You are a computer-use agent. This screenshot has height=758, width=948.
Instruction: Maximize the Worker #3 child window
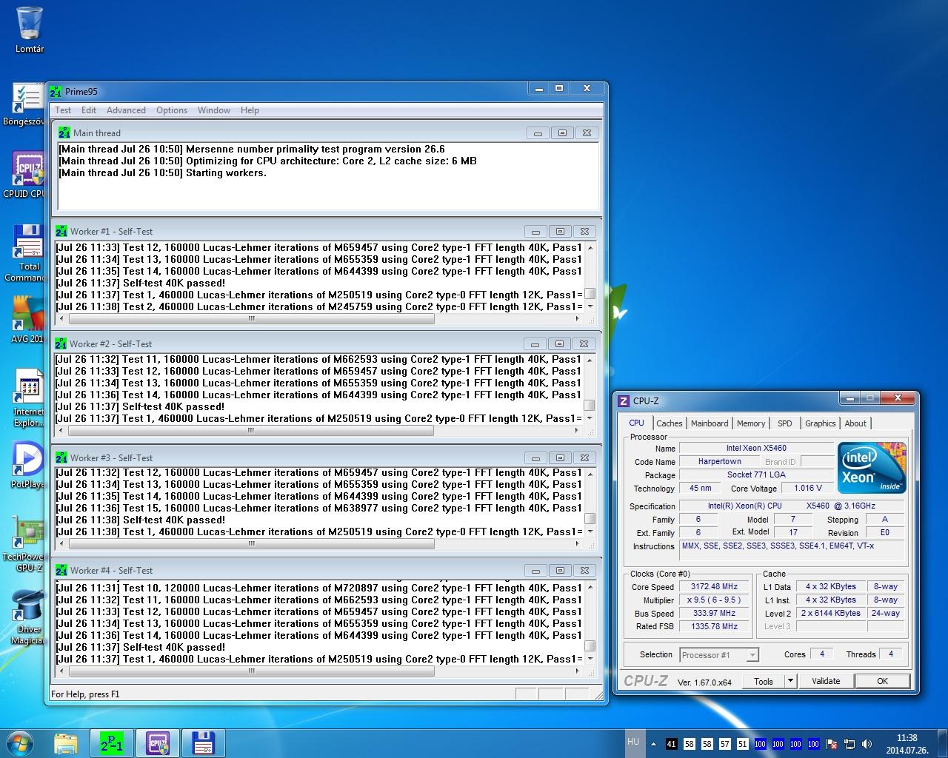[560, 458]
